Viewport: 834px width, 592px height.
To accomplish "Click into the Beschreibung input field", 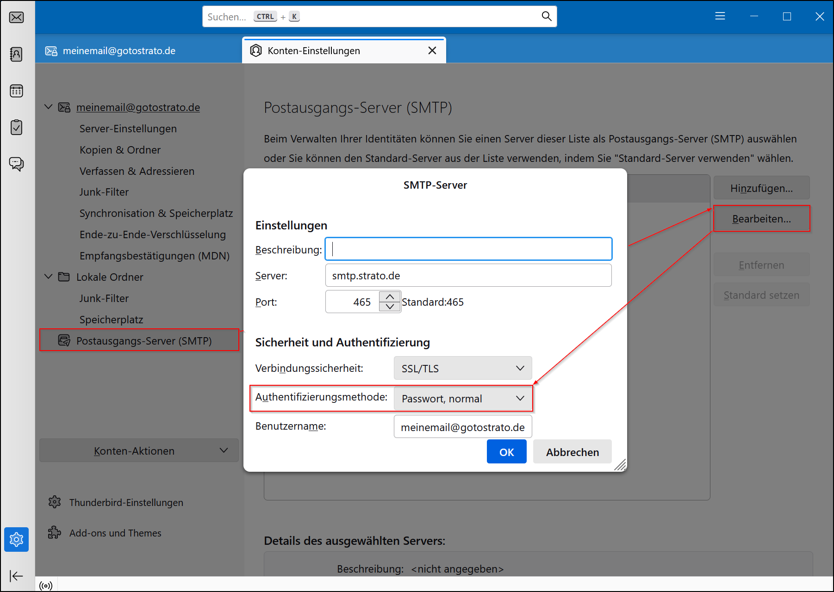I will [468, 249].
